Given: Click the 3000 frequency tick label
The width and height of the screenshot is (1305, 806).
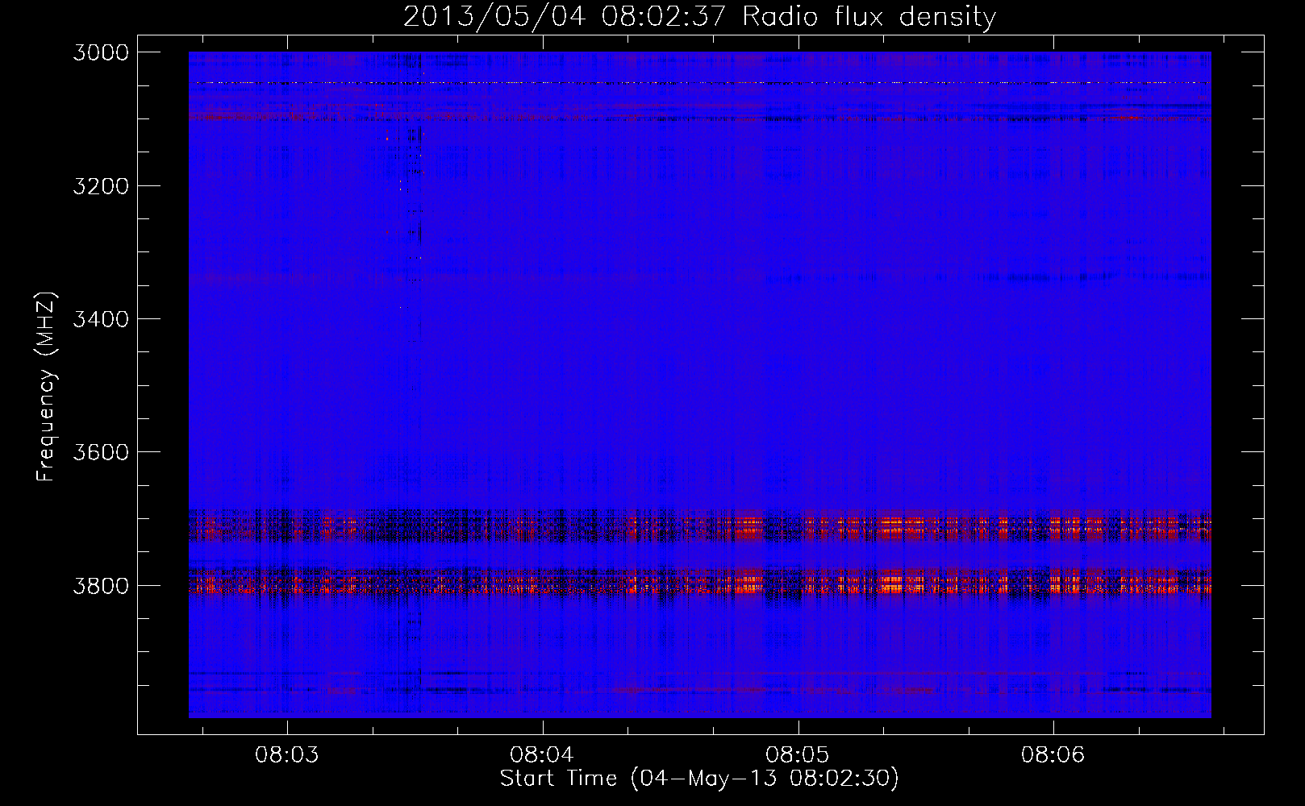Looking at the screenshot, I should (x=101, y=52).
